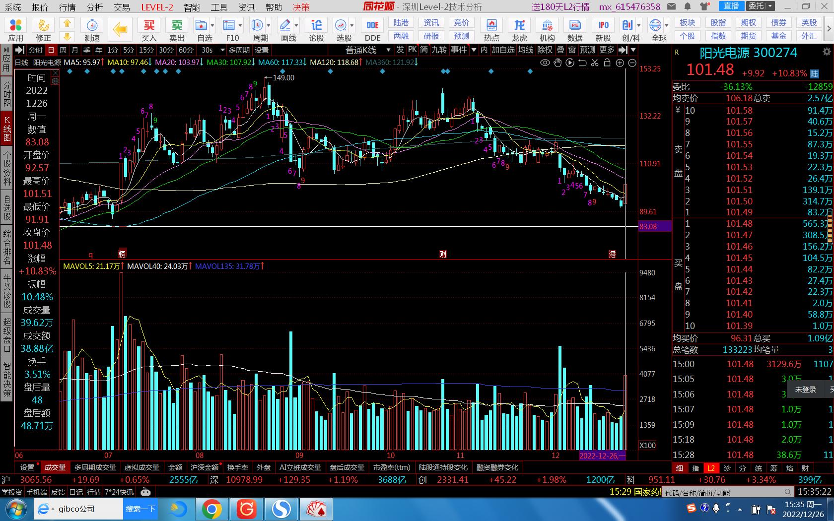
Task: Open the 新股 IPO icon
Action: tap(603, 30)
